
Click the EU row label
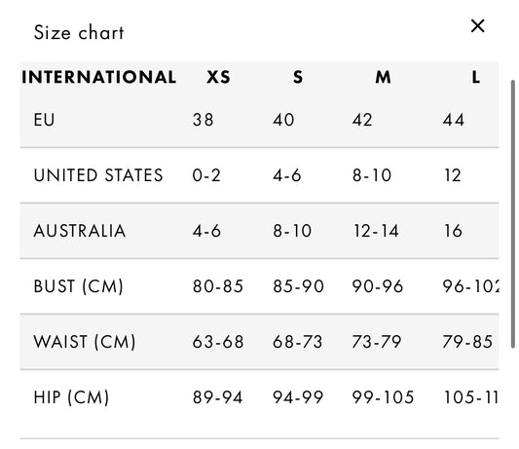click(44, 120)
